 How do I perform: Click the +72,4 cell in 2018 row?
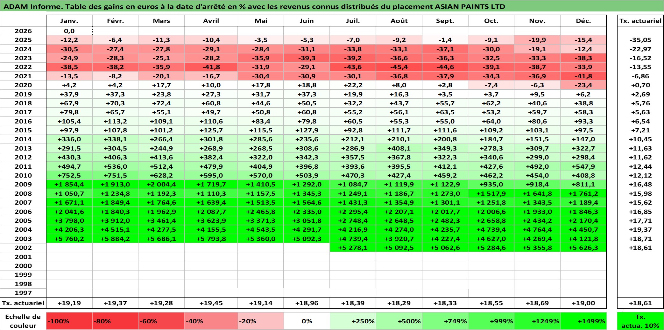point(161,103)
